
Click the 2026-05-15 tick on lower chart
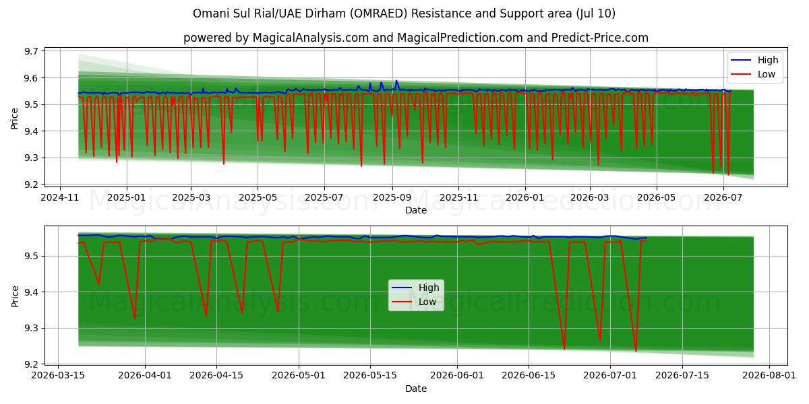[371, 376]
